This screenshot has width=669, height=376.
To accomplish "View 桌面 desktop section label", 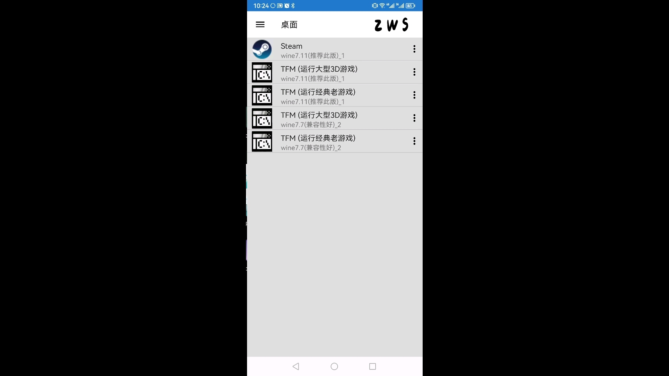I will coord(289,24).
